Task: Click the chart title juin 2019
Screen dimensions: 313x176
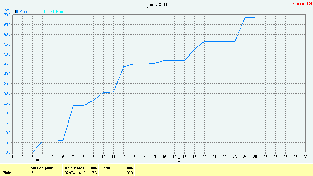Action: pos(157,5)
